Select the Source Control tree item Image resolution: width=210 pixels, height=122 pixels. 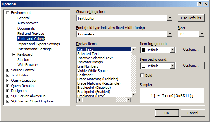(23, 70)
